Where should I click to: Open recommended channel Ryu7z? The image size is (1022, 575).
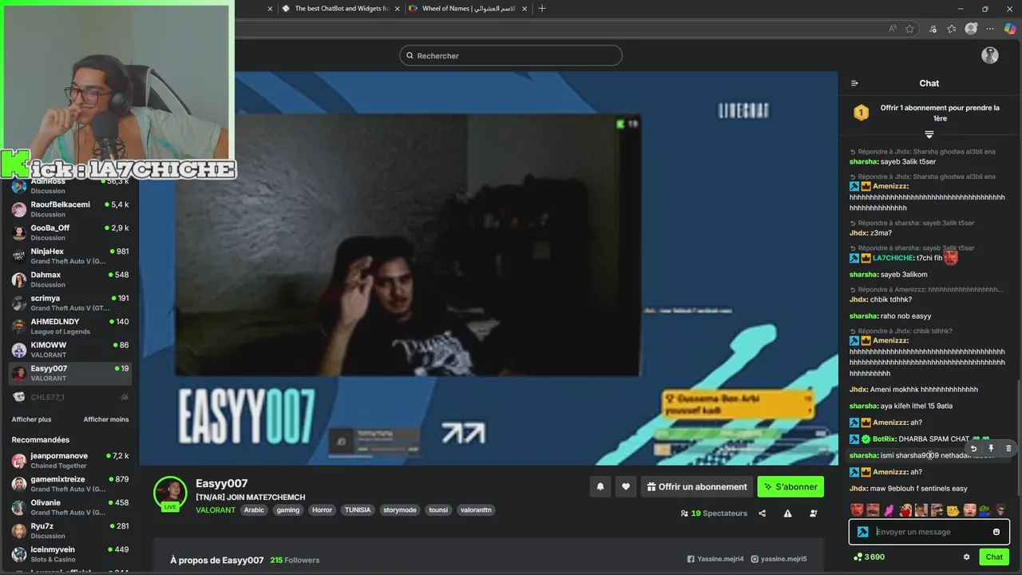point(70,530)
